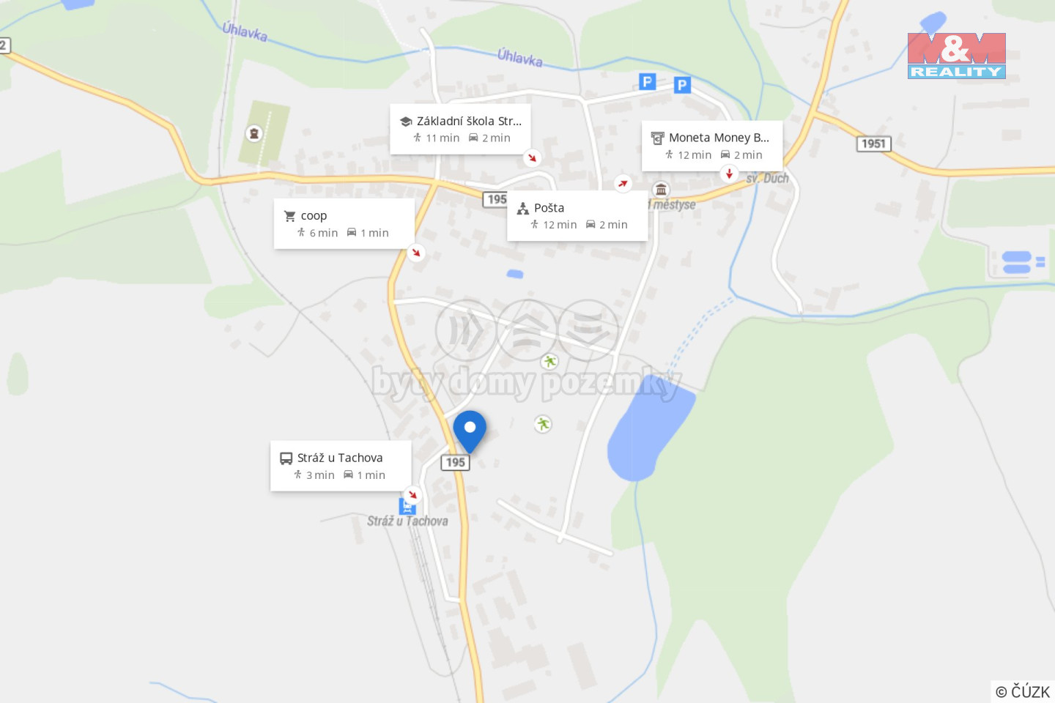Click the red down arrow under the Moneta card
This screenshot has width=1055, height=703.
coord(729,174)
